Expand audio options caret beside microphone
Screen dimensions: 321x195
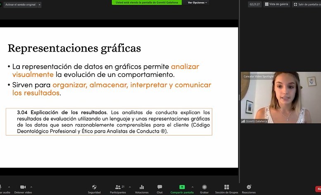pyautogui.click(x=9, y=187)
